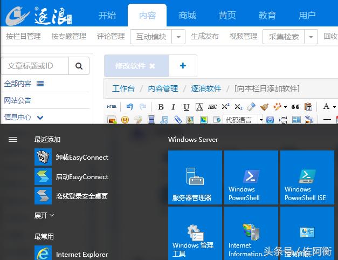Open 生成发布 menu item
This screenshot has width=338, height=260.
pos(205,36)
